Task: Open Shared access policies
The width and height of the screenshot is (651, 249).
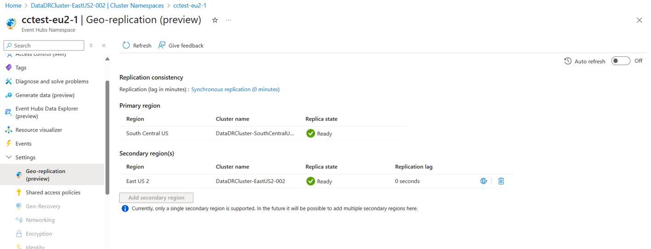Action: (x=53, y=193)
